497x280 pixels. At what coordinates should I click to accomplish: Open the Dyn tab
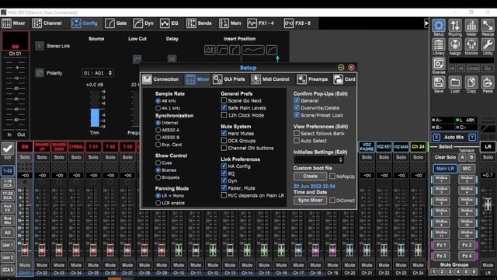click(143, 23)
